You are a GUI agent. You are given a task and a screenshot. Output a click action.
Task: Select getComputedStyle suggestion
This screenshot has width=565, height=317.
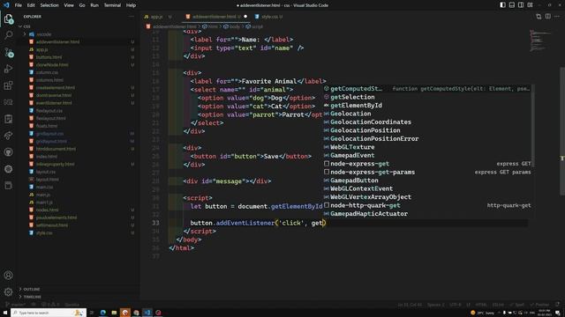(427, 88)
